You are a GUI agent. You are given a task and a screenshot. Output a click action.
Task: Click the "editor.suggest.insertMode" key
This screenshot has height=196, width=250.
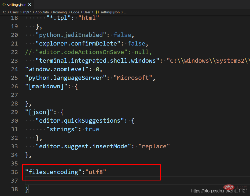[x=83, y=146]
